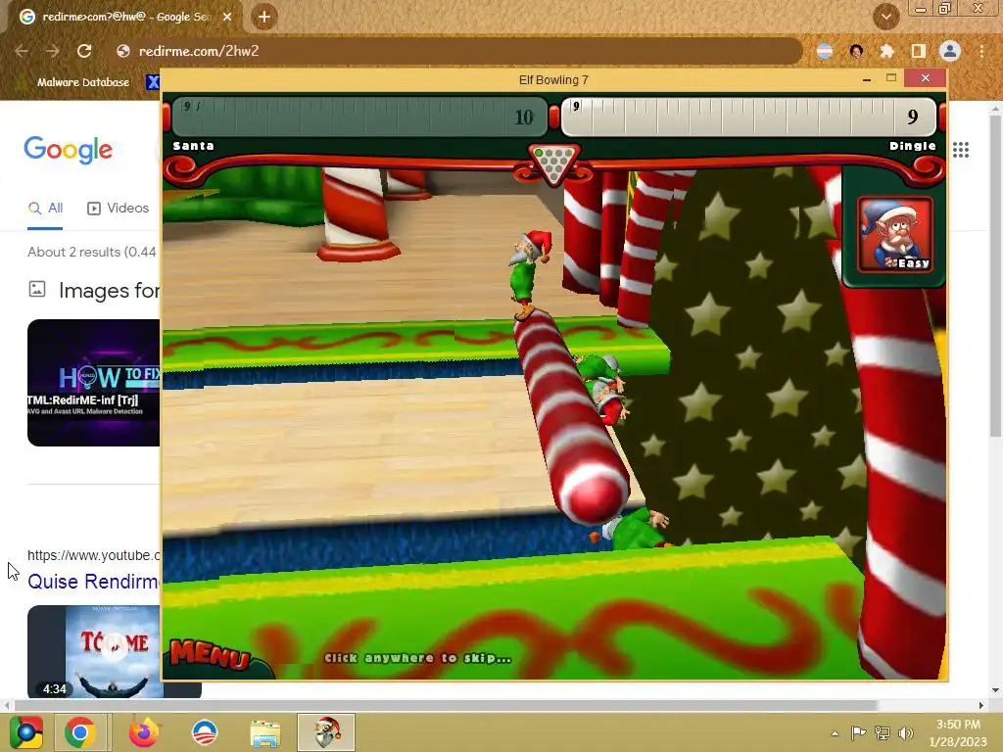Click the Start button on taskbar
The height and width of the screenshot is (752, 1003).
[26, 732]
